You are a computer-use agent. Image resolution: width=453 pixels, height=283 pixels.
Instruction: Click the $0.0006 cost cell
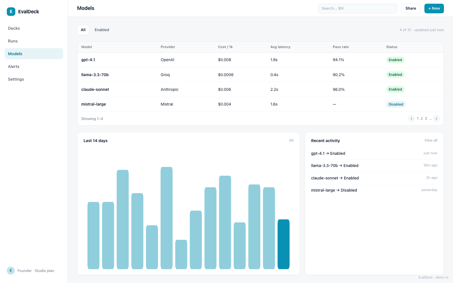pos(226,75)
